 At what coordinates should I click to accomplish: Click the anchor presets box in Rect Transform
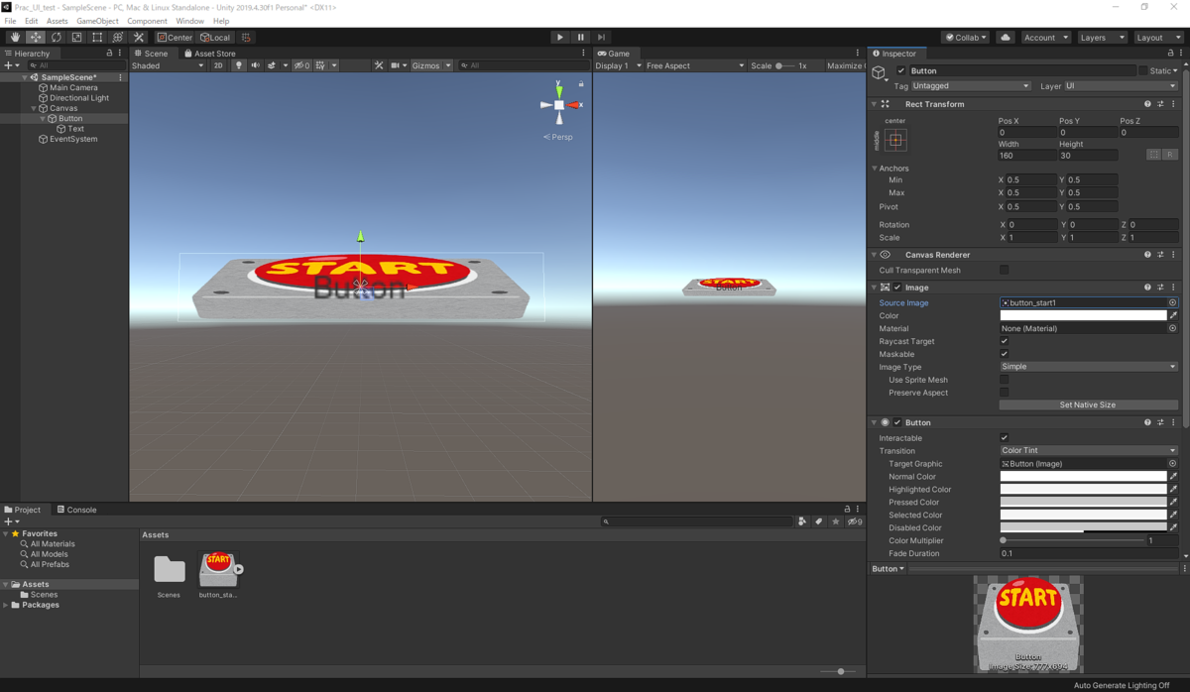click(895, 140)
